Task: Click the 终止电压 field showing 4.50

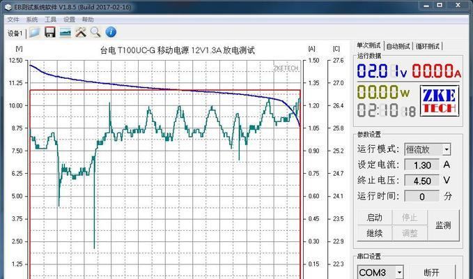Action: point(421,181)
